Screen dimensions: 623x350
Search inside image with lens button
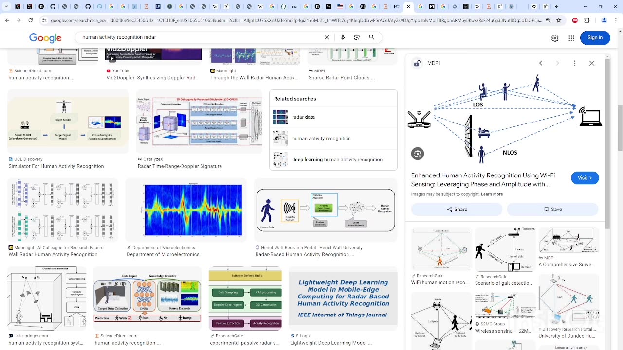(x=418, y=154)
